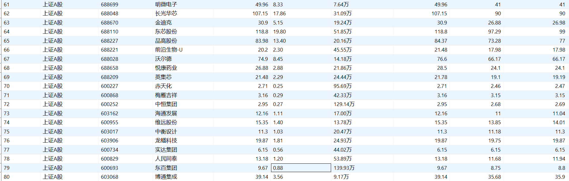Select value 14.01 in 维远股份 row

pos(559,122)
